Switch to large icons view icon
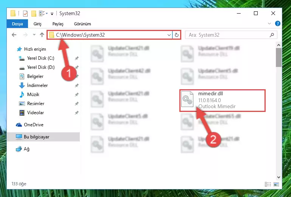The width and height of the screenshot is (291, 197). click(x=276, y=184)
